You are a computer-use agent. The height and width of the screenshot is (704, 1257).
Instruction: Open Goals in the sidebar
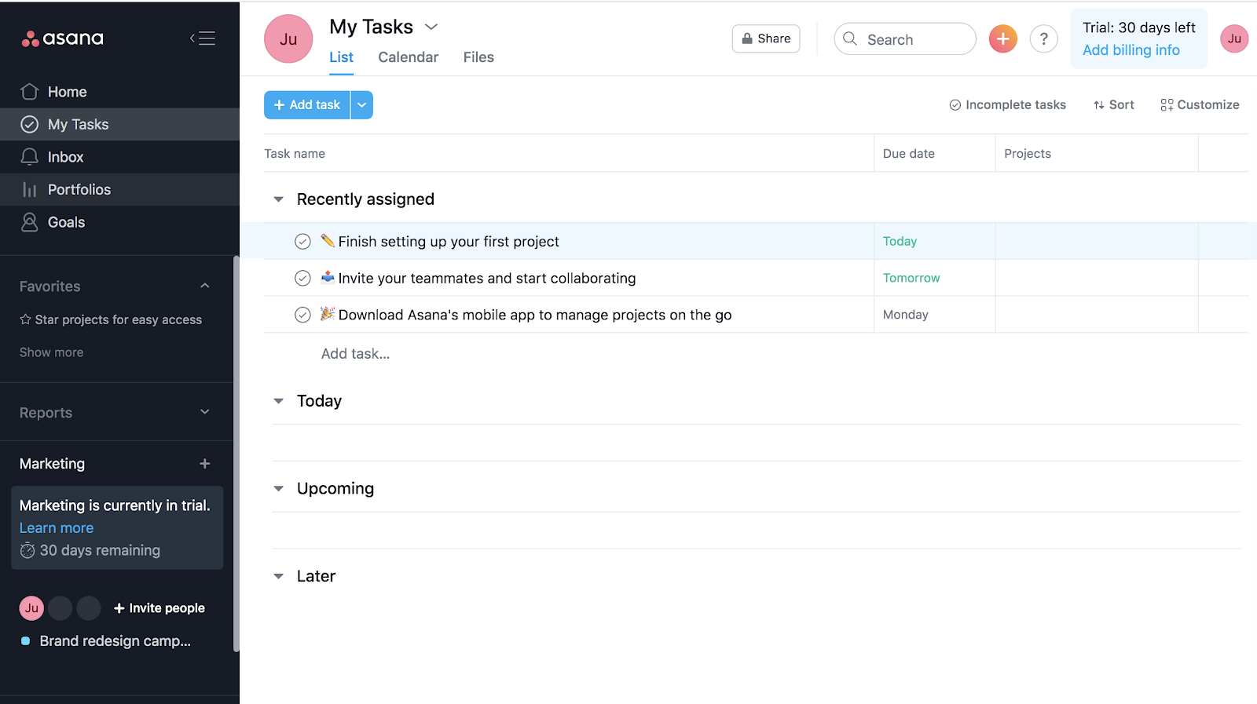[x=66, y=222]
